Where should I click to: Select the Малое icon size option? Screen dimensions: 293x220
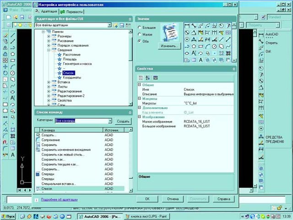pyautogui.click(x=140, y=34)
